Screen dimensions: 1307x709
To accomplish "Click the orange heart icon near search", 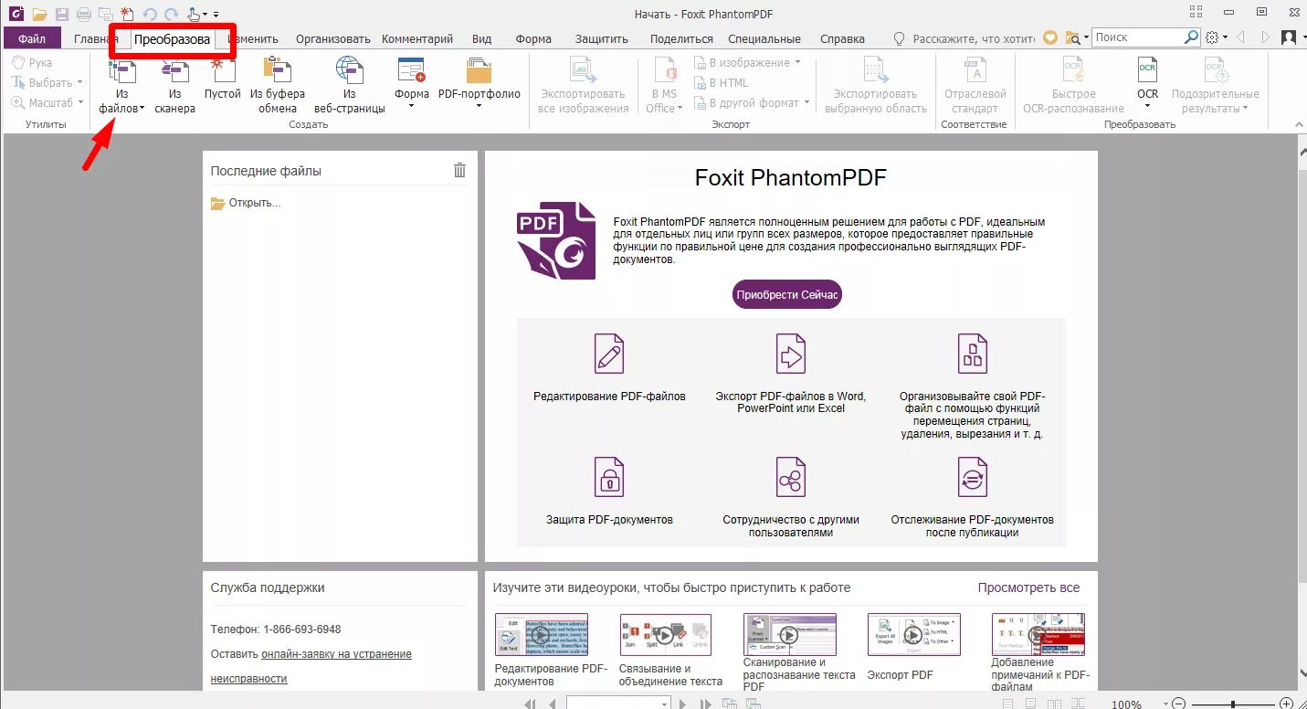I will tap(1050, 37).
